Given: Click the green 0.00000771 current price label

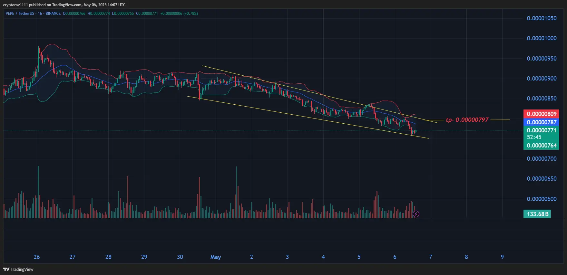Looking at the screenshot, I should pos(541,130).
